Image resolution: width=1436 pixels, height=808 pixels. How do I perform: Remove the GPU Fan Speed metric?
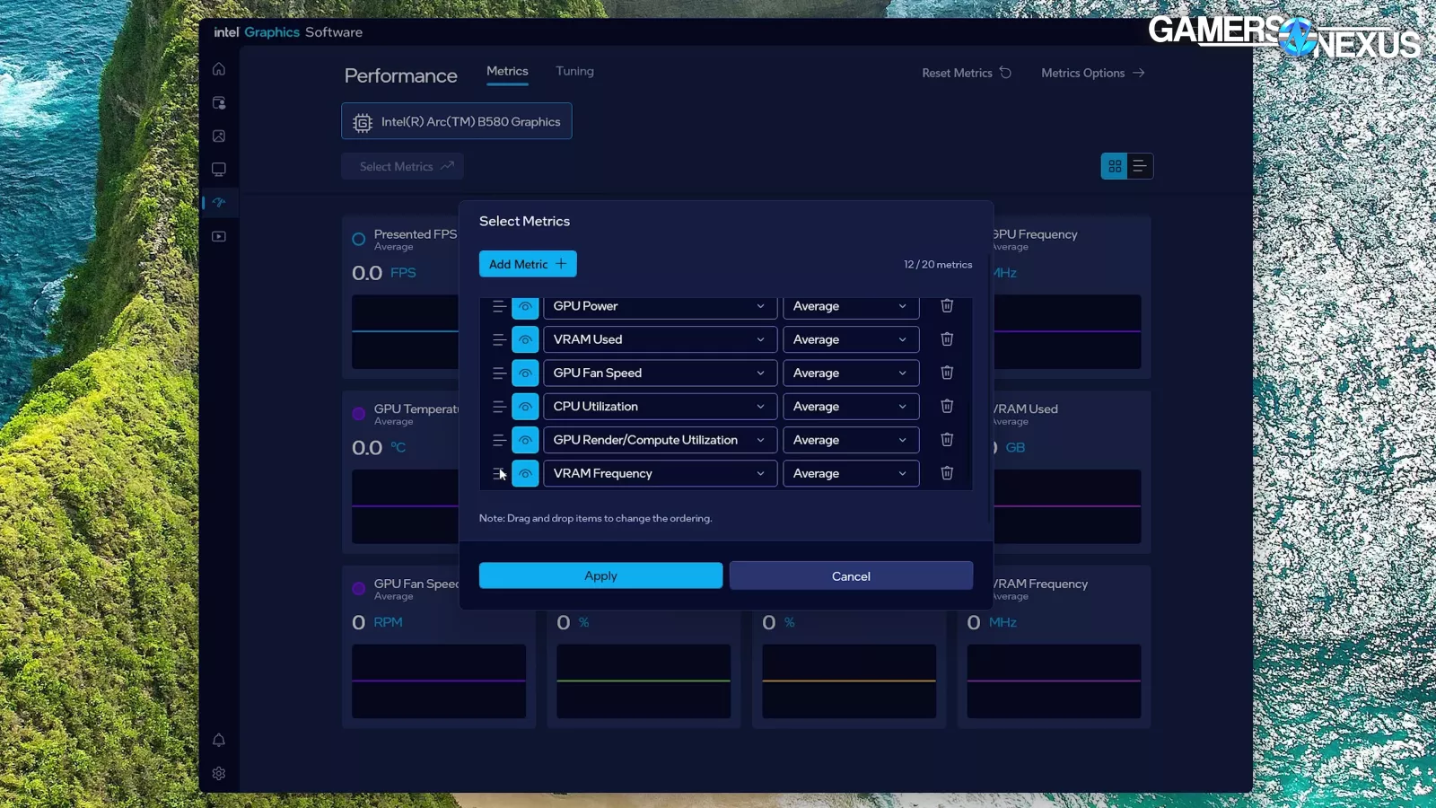click(947, 373)
